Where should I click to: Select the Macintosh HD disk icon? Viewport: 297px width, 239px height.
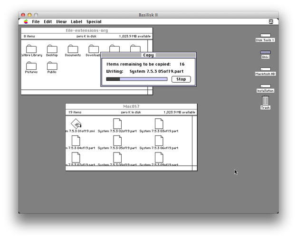pos(265,69)
